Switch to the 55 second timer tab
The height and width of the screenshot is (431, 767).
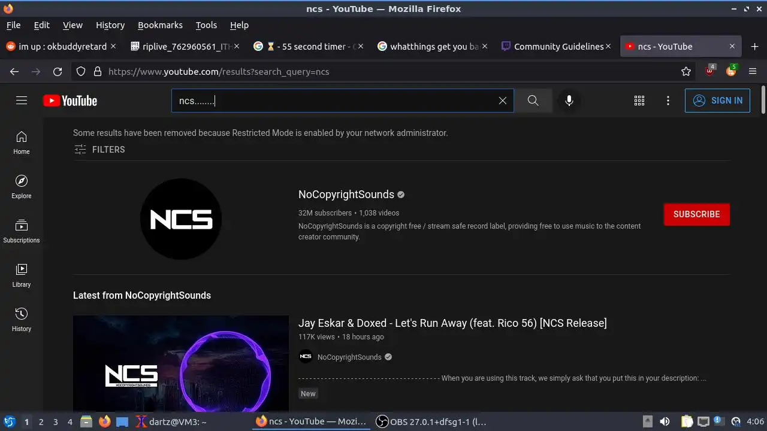309,46
